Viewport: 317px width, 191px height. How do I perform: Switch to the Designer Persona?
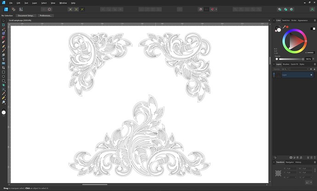(x=6, y=9)
